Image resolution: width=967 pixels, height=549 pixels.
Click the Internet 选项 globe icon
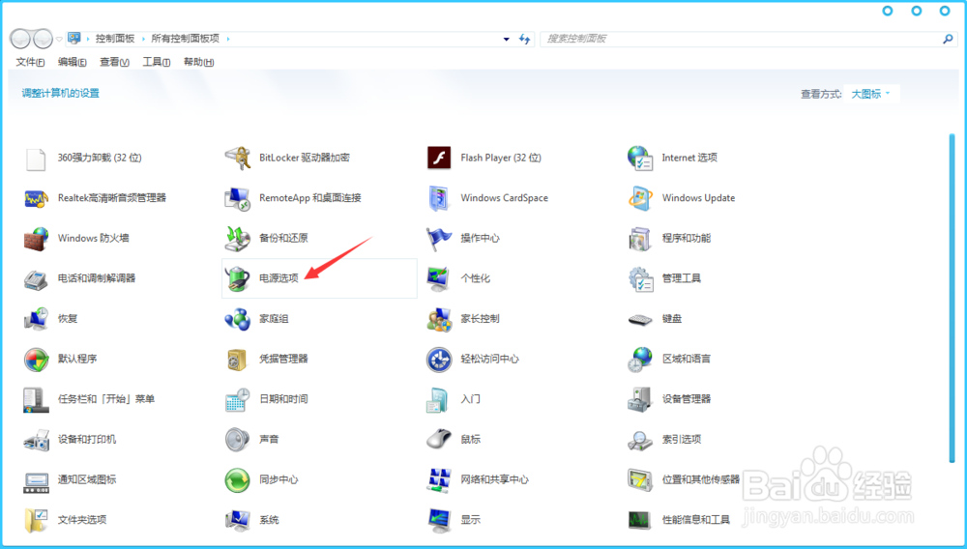[x=640, y=158]
